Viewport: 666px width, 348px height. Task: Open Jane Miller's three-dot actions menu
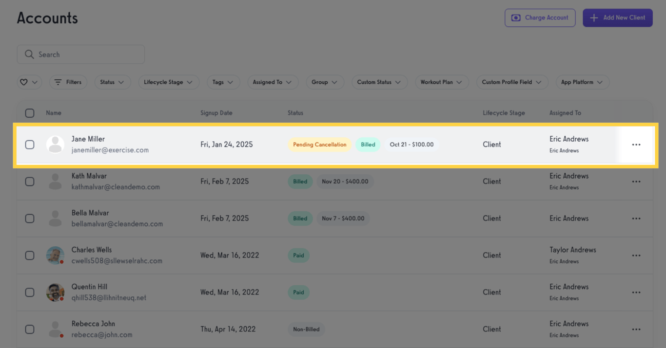(x=636, y=145)
